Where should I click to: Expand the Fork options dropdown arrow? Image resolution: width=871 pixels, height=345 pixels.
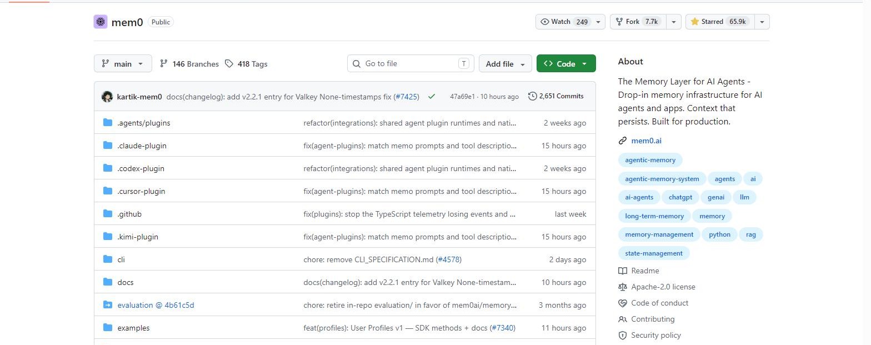(673, 22)
